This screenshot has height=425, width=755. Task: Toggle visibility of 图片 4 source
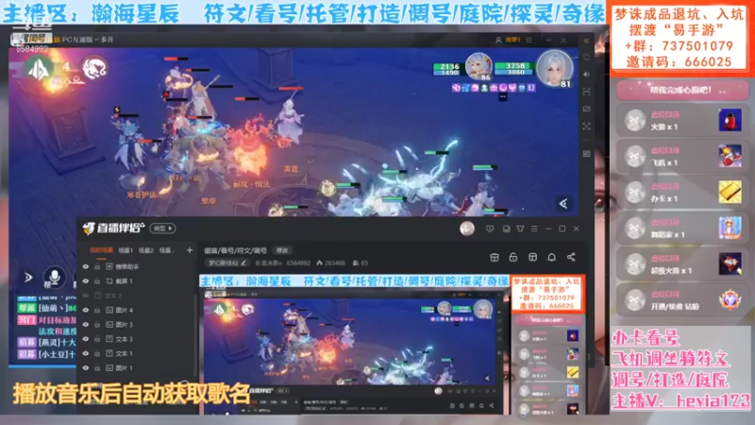click(86, 310)
